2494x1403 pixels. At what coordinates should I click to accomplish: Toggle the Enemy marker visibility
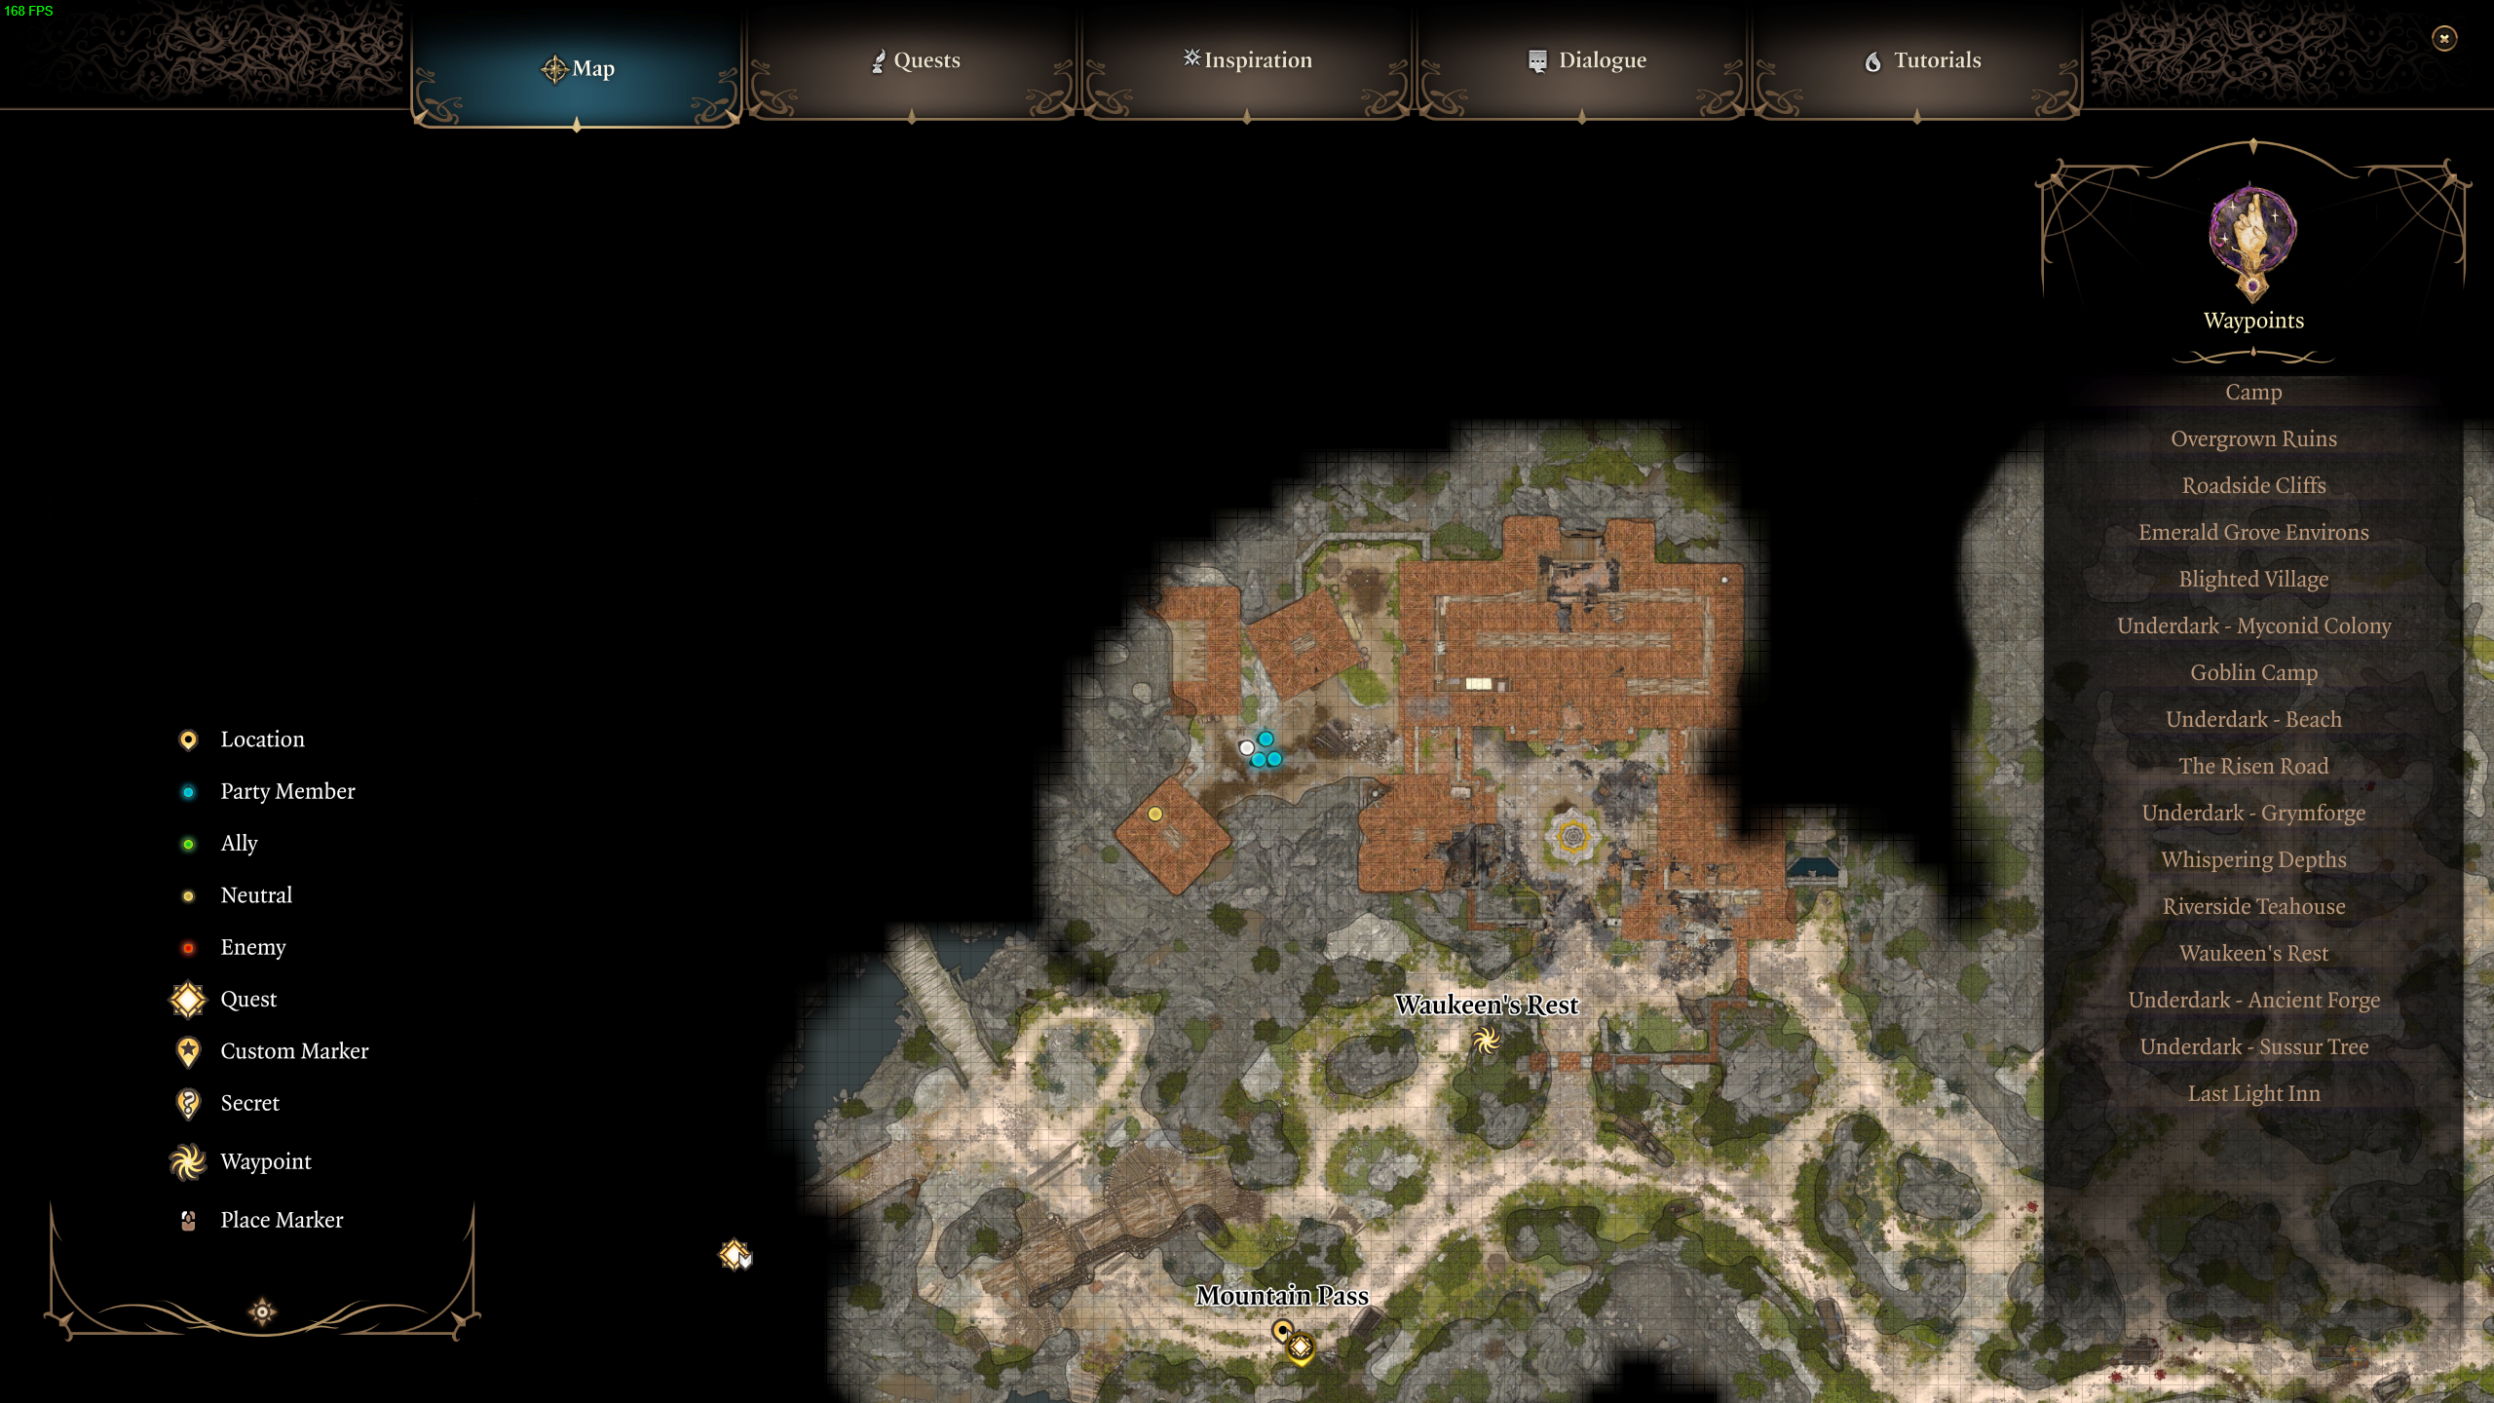[x=188, y=947]
